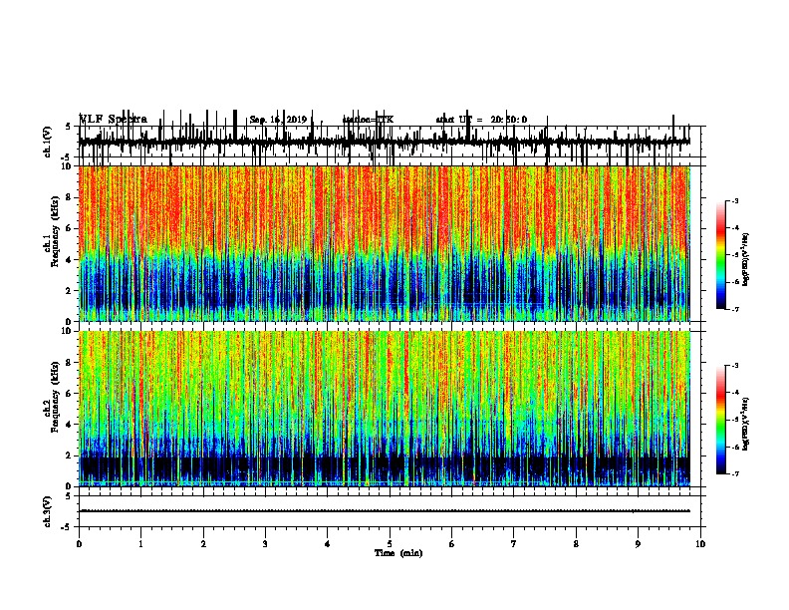Click the ch.3 flat voltage trace
Screen dimensions: 789x610
(385, 511)
